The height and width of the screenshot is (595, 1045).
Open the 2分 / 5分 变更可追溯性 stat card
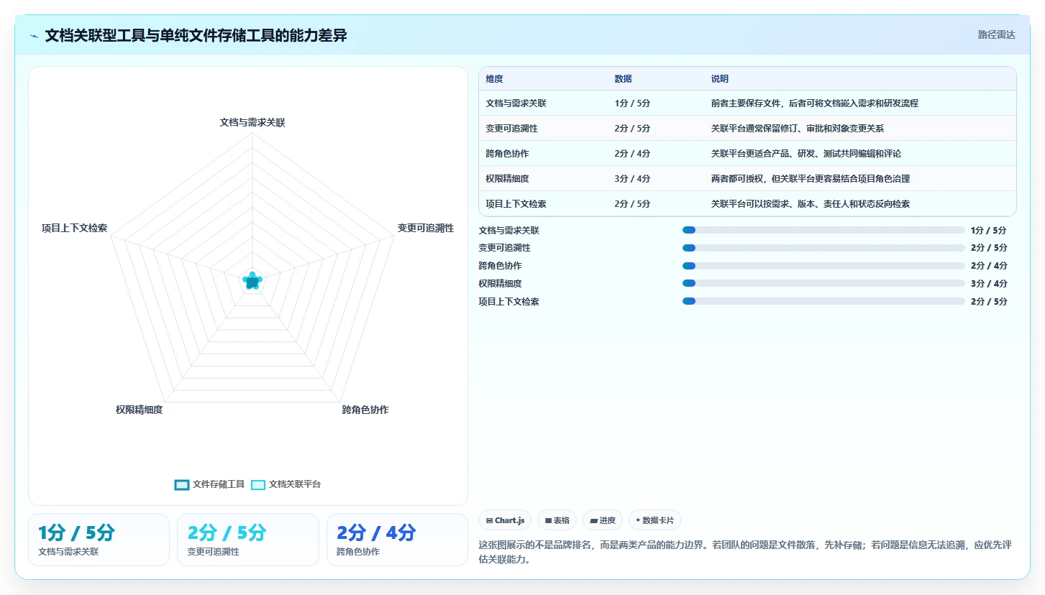pos(248,540)
